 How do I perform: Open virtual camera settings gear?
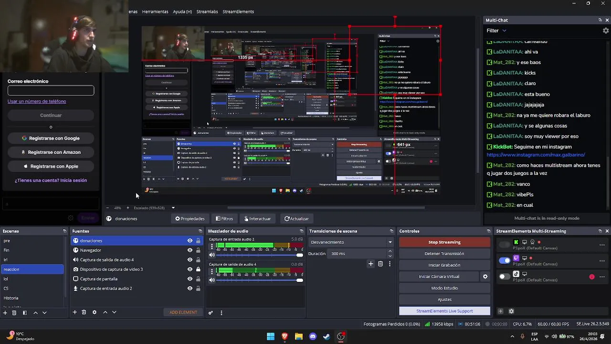point(485,277)
